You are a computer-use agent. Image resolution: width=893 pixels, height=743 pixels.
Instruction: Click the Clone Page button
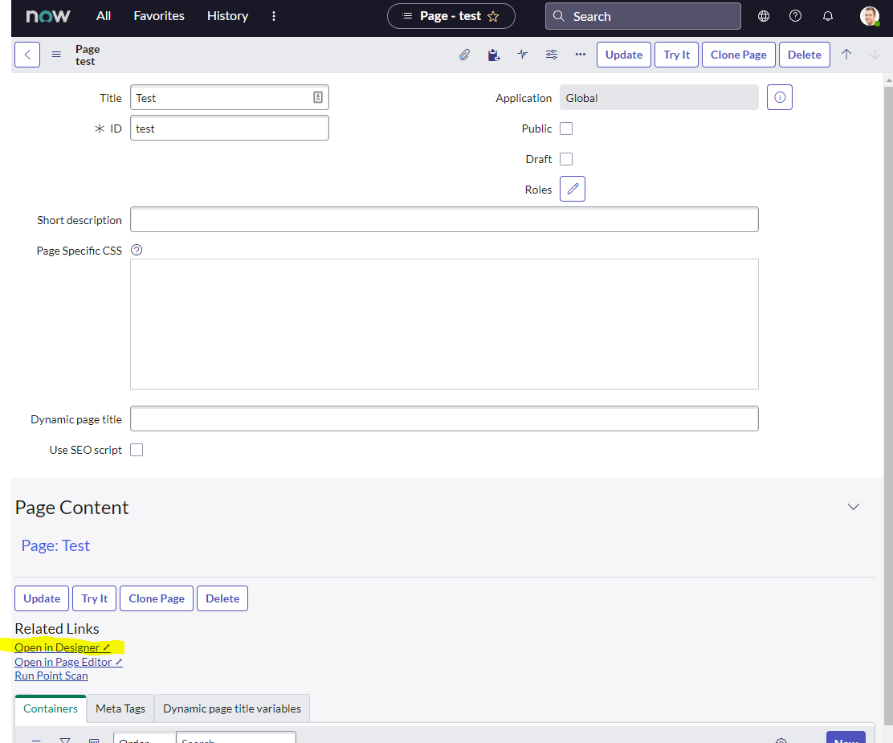pyautogui.click(x=738, y=55)
